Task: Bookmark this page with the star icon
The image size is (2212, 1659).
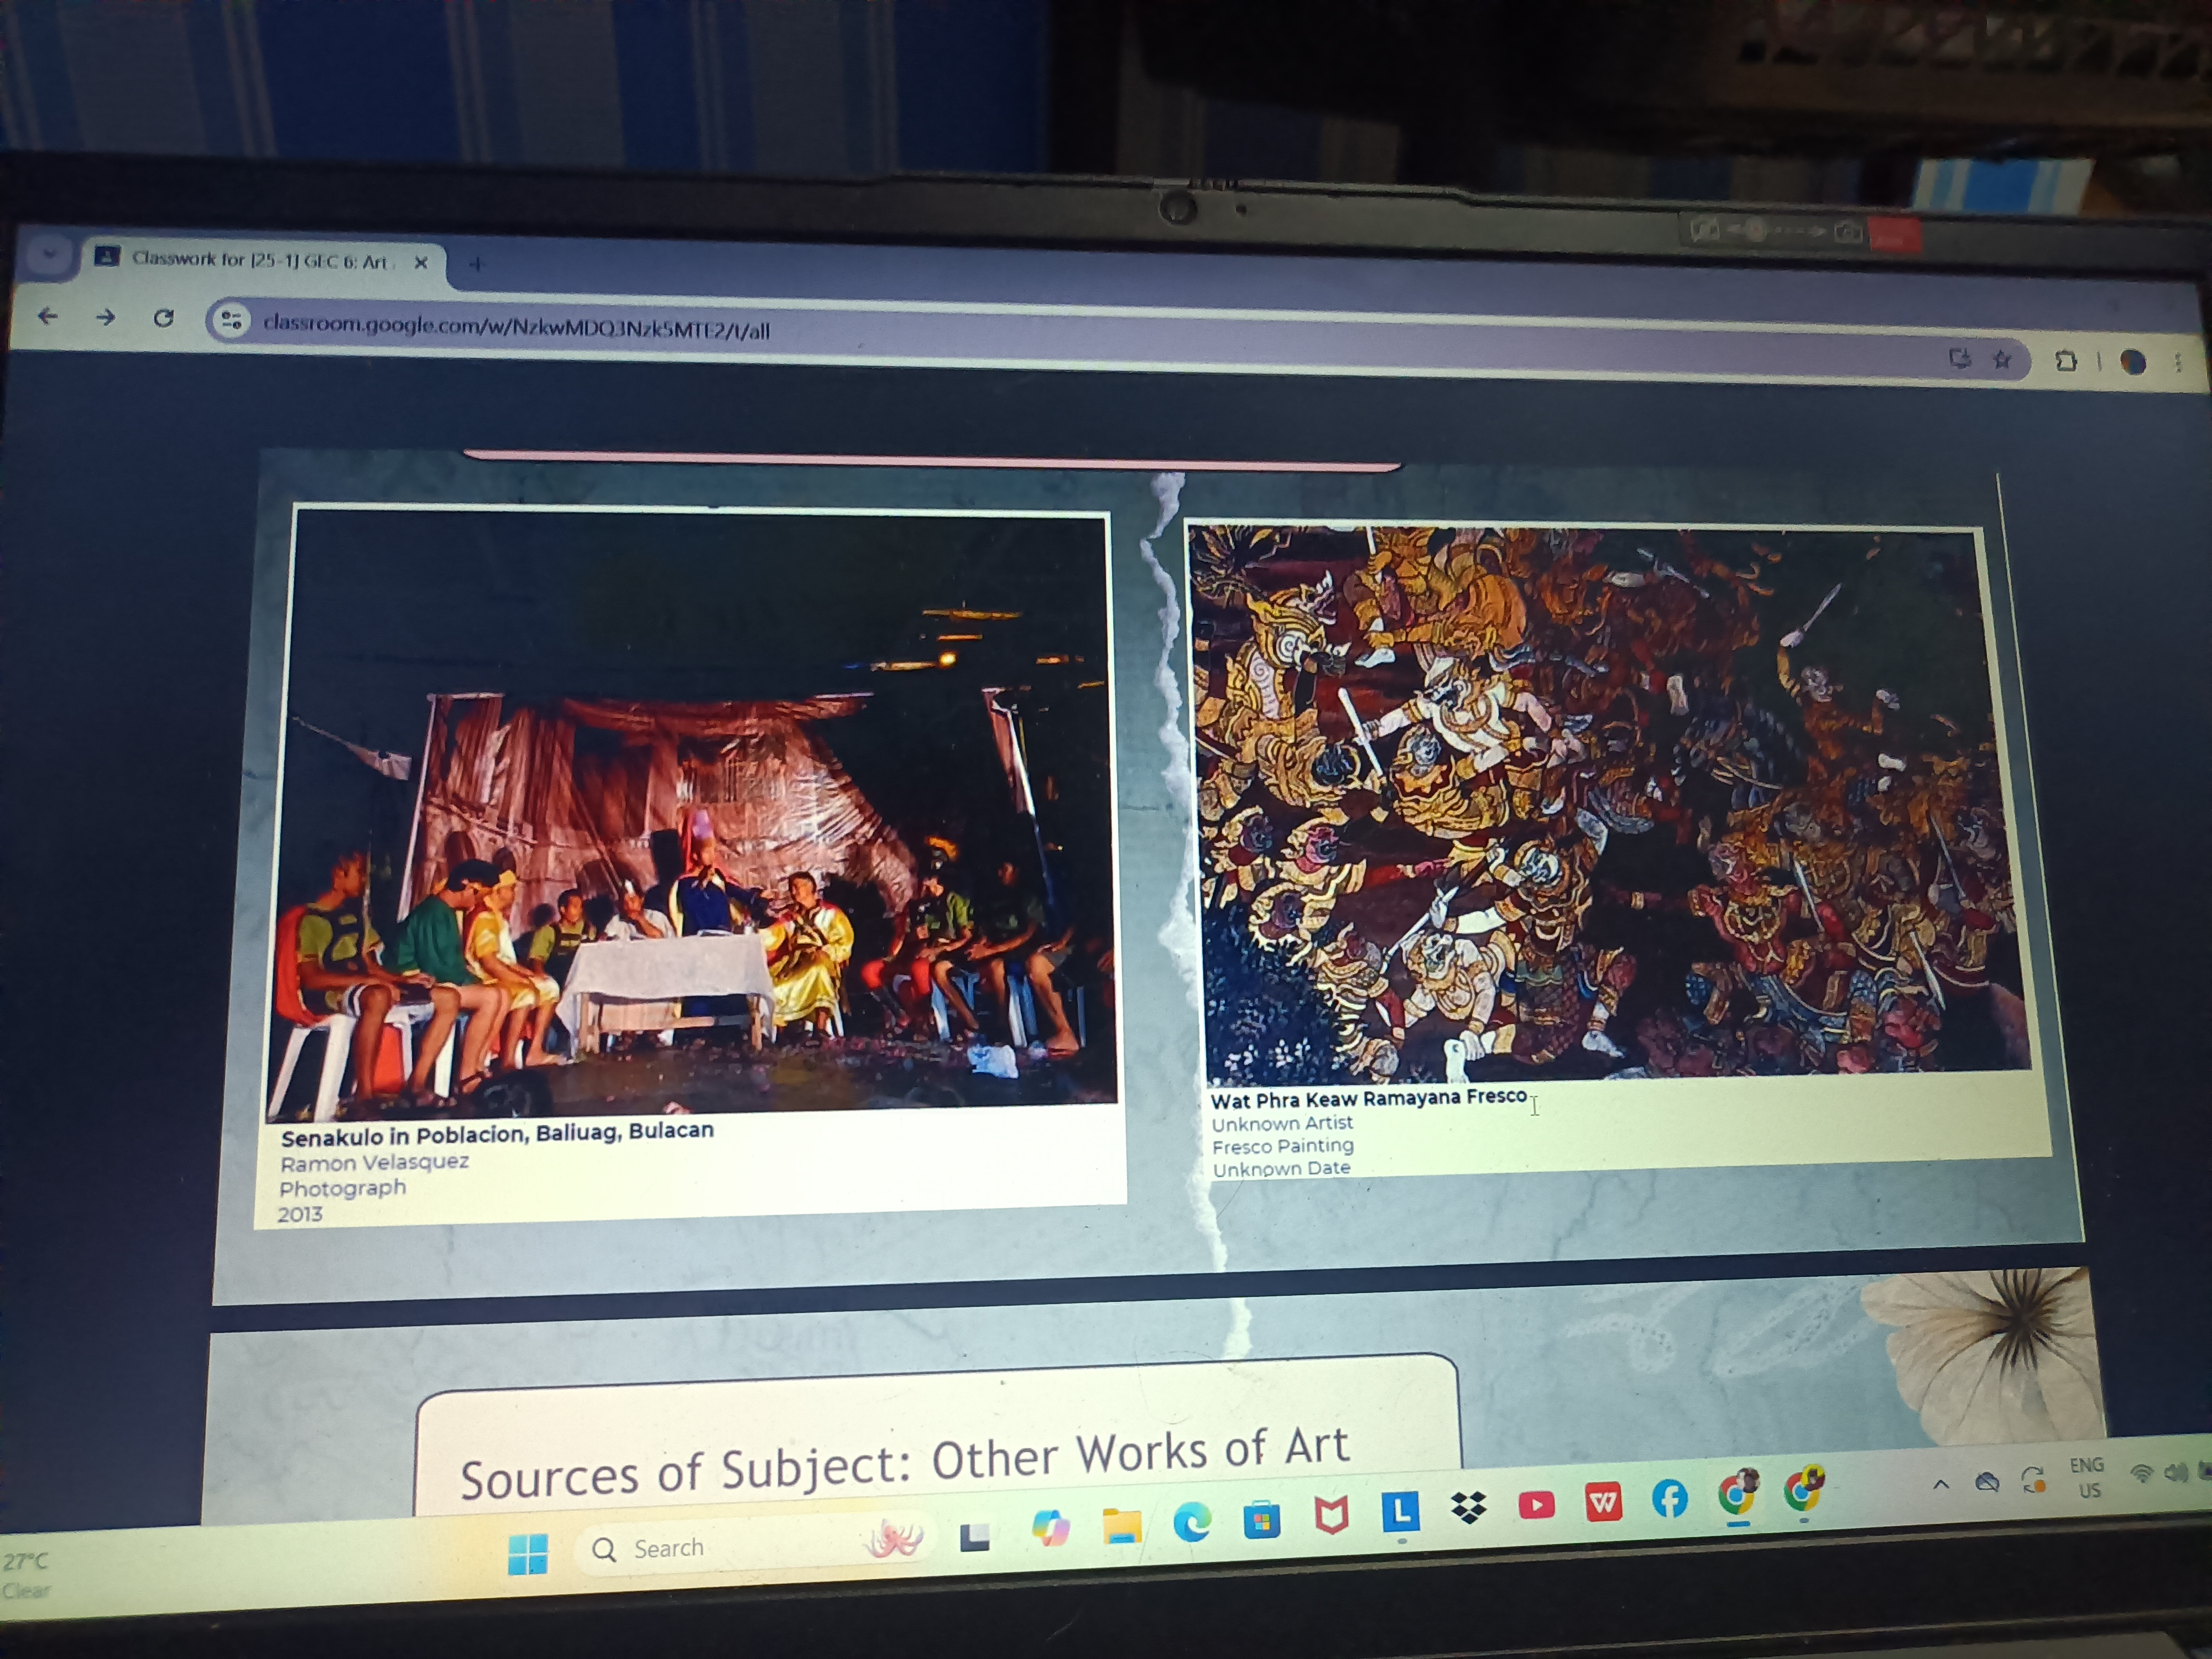Action: [2002, 359]
